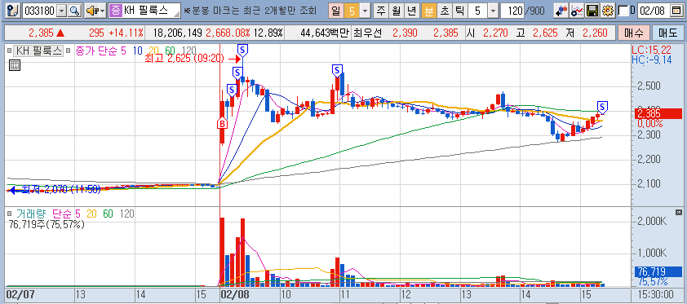Click the 최고 2,625 (09:20) high label
Viewport: 687px width, 304px height.
coord(184,58)
